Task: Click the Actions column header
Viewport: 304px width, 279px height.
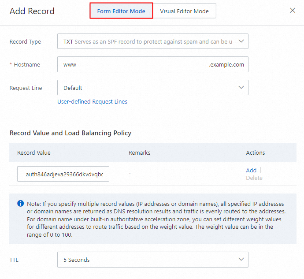Action: pyautogui.click(x=256, y=153)
